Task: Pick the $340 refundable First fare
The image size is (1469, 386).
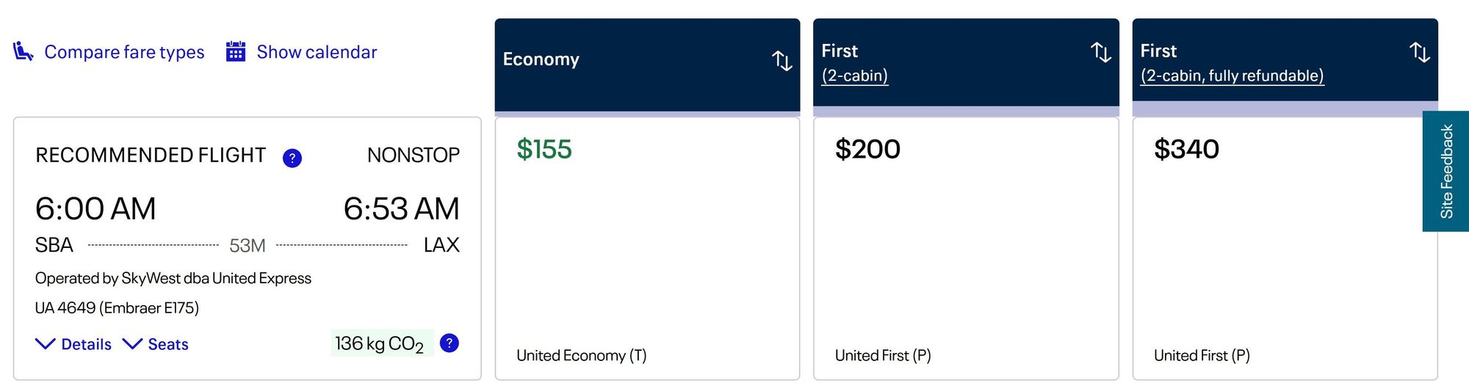Action: tap(1285, 248)
